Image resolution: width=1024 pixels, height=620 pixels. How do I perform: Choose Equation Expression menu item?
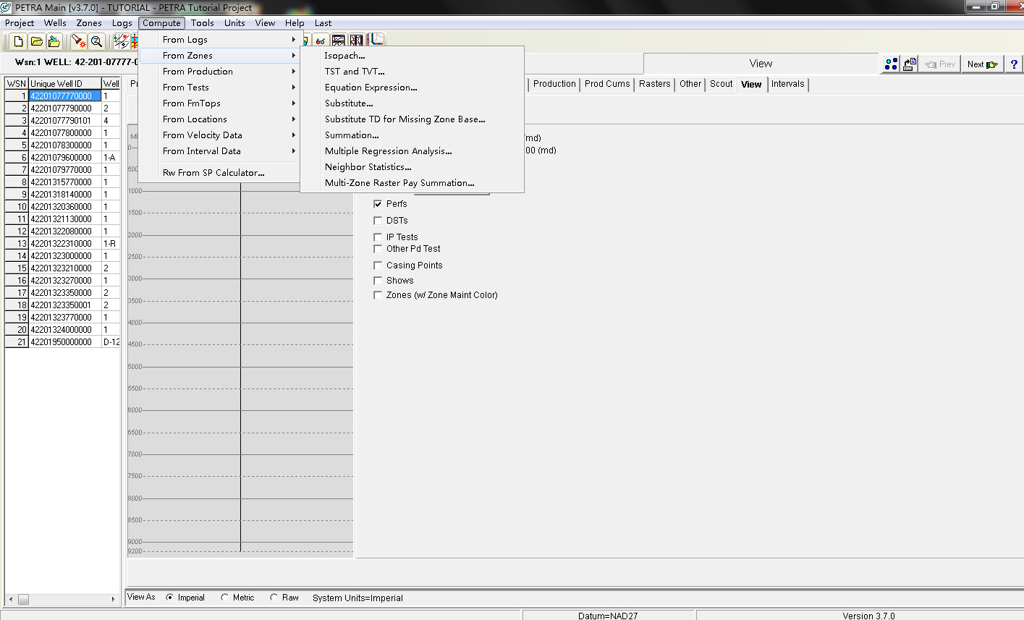412,88
